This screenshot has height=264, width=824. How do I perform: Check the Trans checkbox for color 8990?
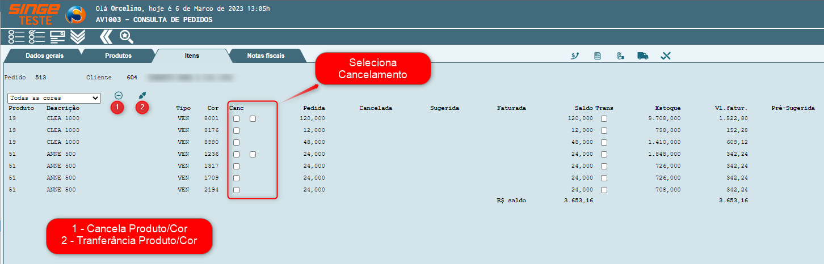(604, 142)
